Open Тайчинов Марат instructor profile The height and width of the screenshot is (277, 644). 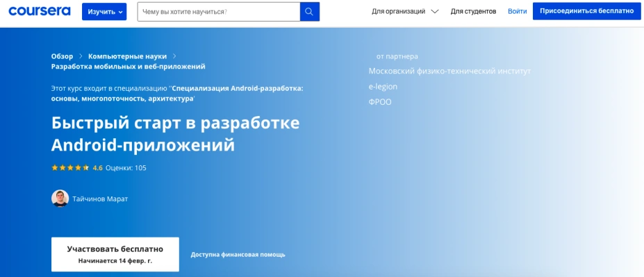[x=100, y=199]
